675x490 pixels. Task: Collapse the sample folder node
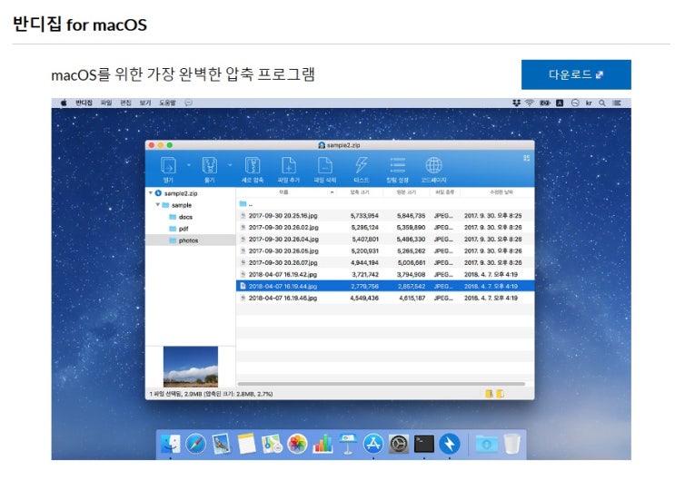click(157, 204)
